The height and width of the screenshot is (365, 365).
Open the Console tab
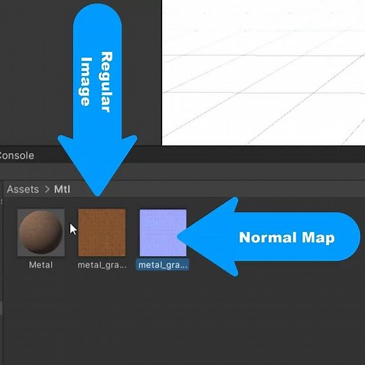tap(16, 156)
